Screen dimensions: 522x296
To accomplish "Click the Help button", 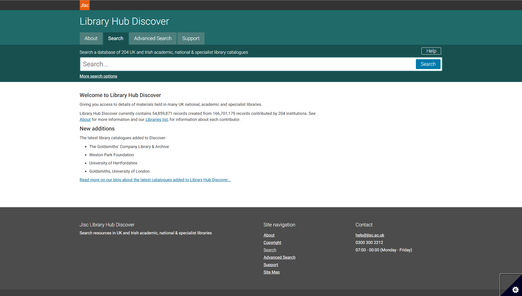I will tap(431, 51).
